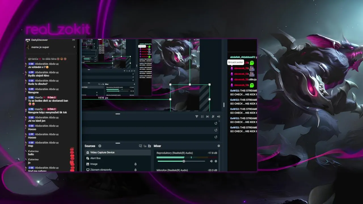Click the -17.8 dB level readout
The width and height of the screenshot is (363, 204).
click(212, 153)
